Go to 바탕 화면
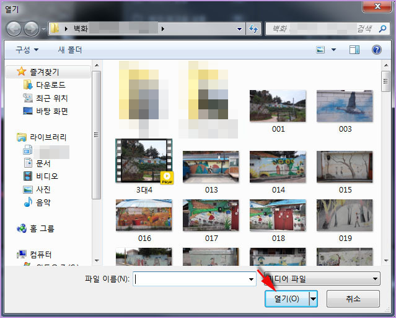This screenshot has height=318, width=396. 52,111
